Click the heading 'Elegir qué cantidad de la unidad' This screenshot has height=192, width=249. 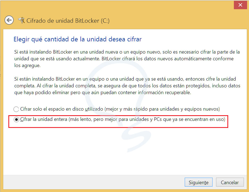(78, 39)
